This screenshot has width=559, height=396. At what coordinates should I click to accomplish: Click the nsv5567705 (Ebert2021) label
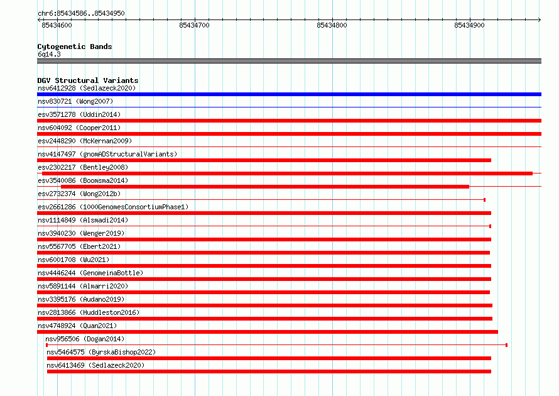(x=79, y=246)
